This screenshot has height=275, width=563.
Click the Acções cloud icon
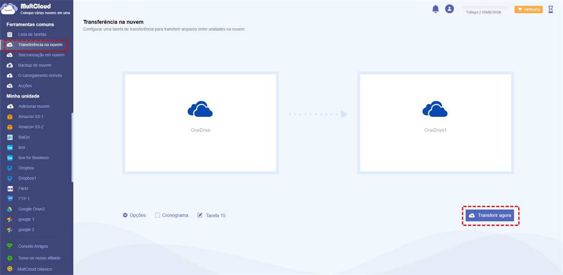point(9,86)
